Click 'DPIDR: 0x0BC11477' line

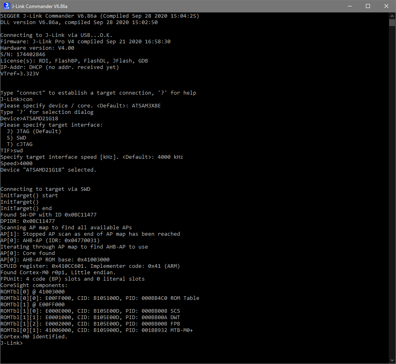[28, 221]
